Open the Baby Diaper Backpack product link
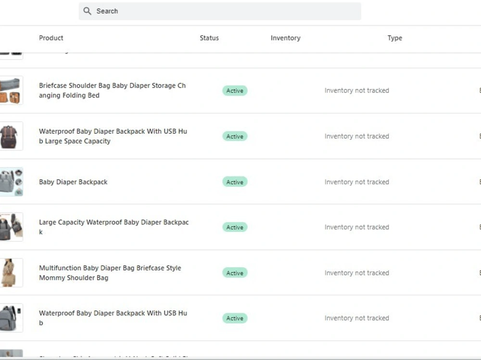The height and width of the screenshot is (360, 481). (73, 182)
